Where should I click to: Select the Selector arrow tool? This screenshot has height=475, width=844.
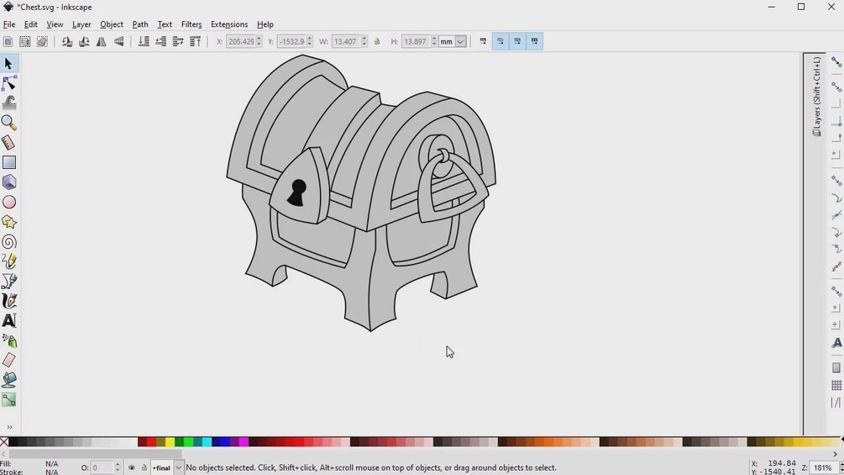pos(8,64)
